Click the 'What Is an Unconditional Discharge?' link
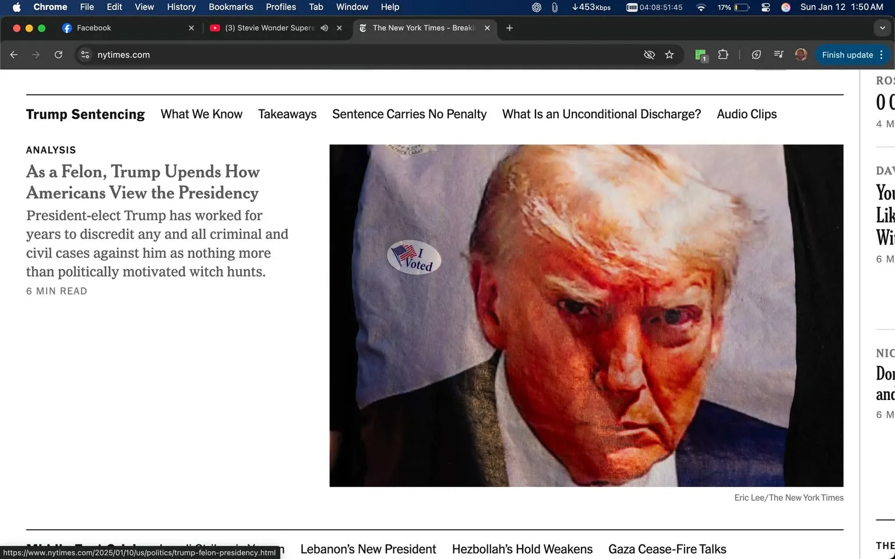Screen dimensions: 895x559 tap(601, 114)
